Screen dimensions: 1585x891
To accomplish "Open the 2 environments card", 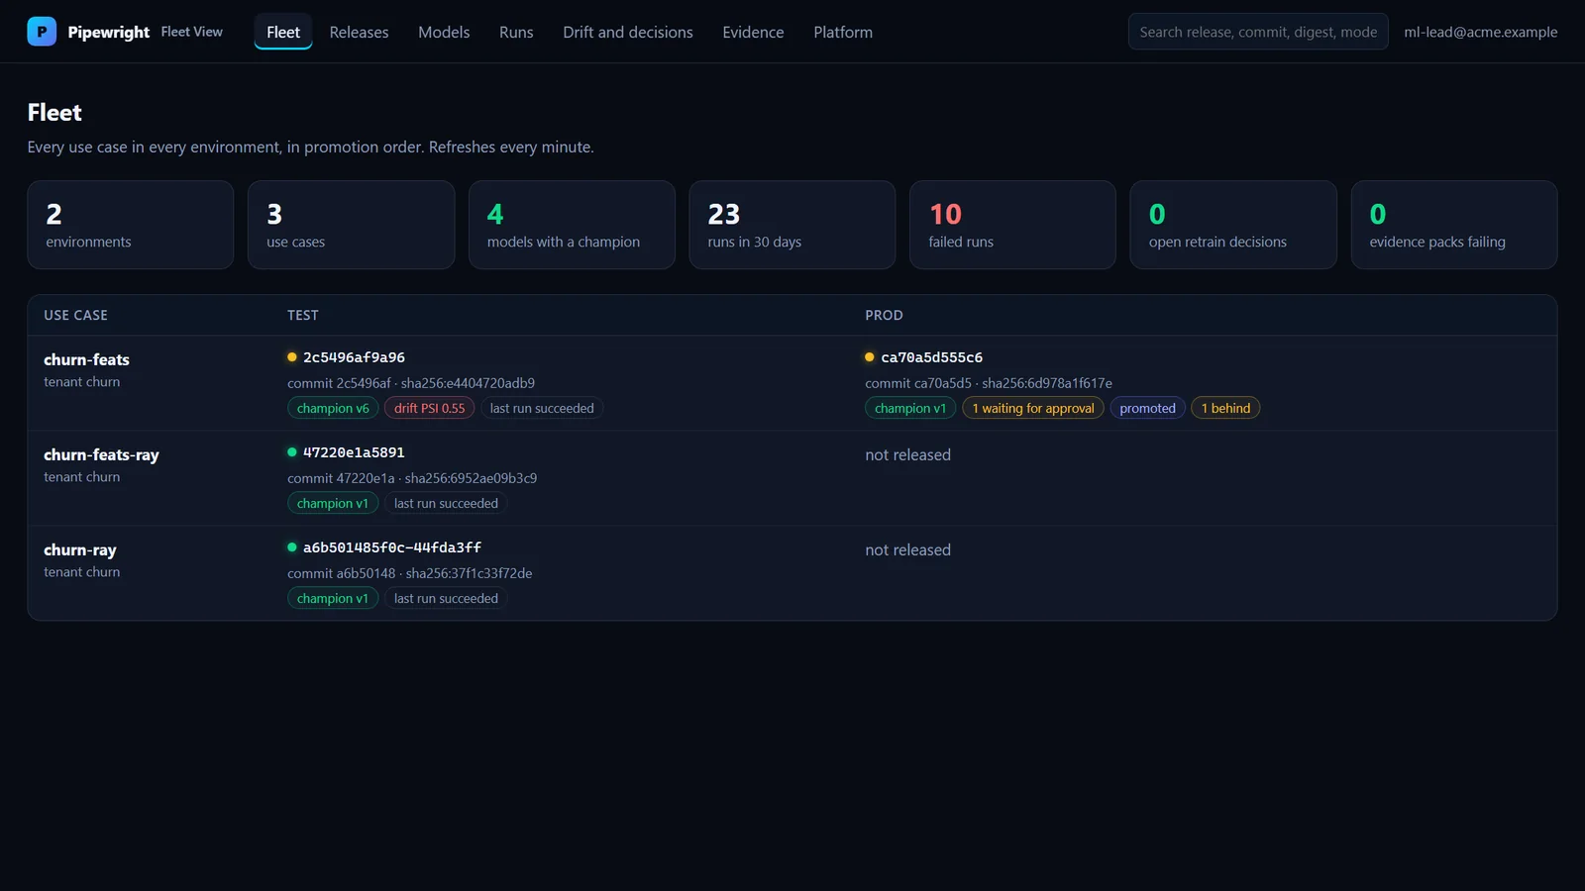I will click(x=131, y=225).
